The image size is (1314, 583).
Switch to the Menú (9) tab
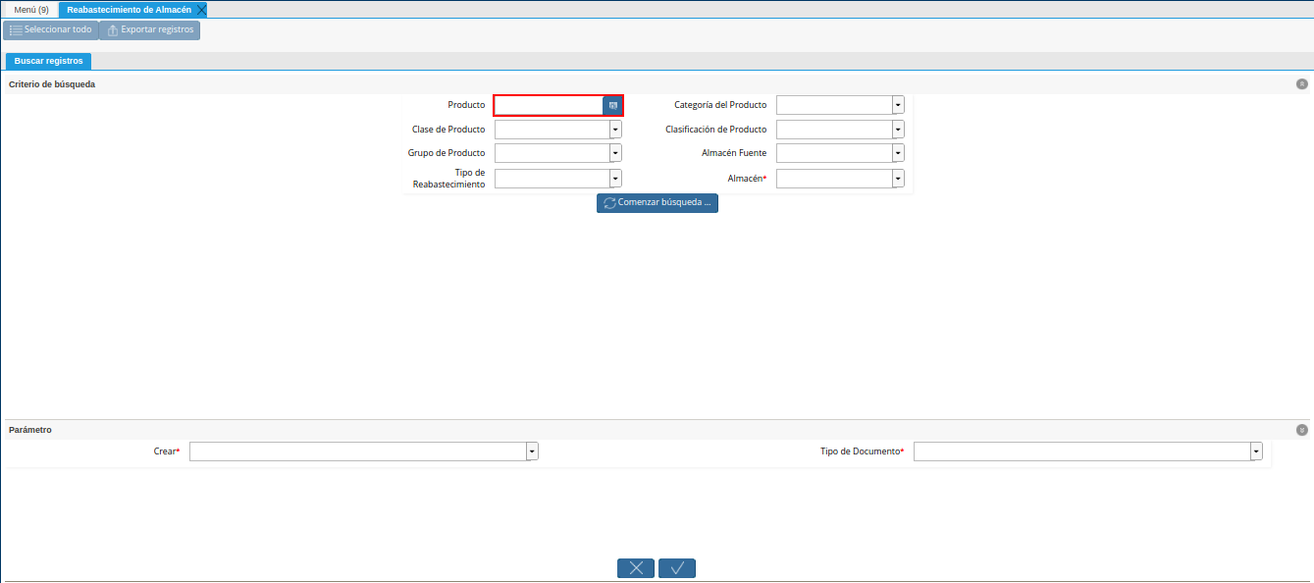pos(30,10)
